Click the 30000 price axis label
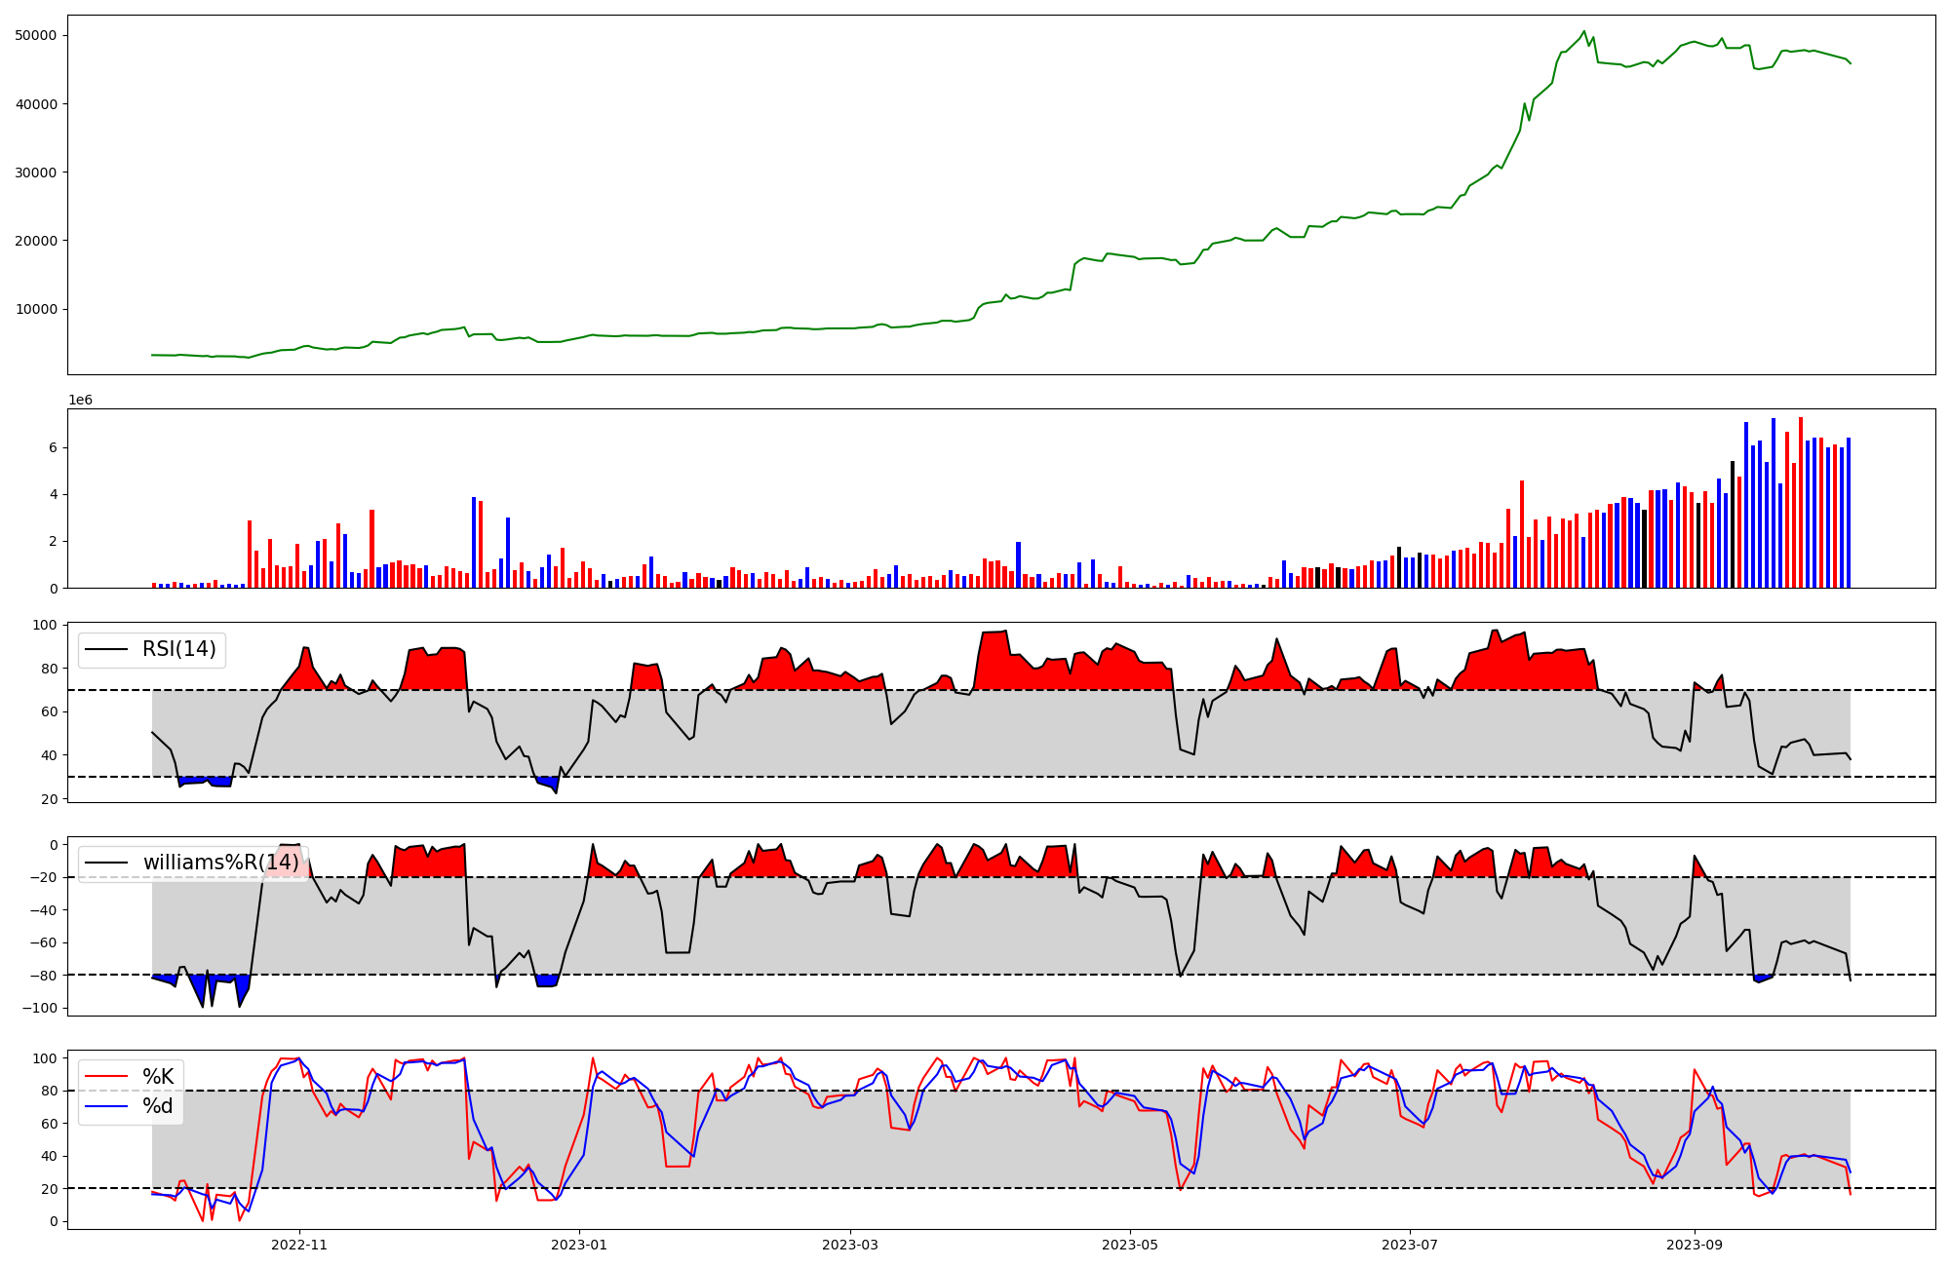 (x=36, y=173)
